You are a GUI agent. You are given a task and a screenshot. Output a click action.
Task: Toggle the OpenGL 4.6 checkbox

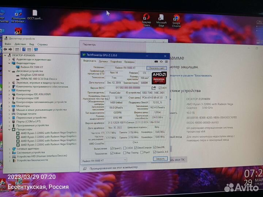(155, 152)
